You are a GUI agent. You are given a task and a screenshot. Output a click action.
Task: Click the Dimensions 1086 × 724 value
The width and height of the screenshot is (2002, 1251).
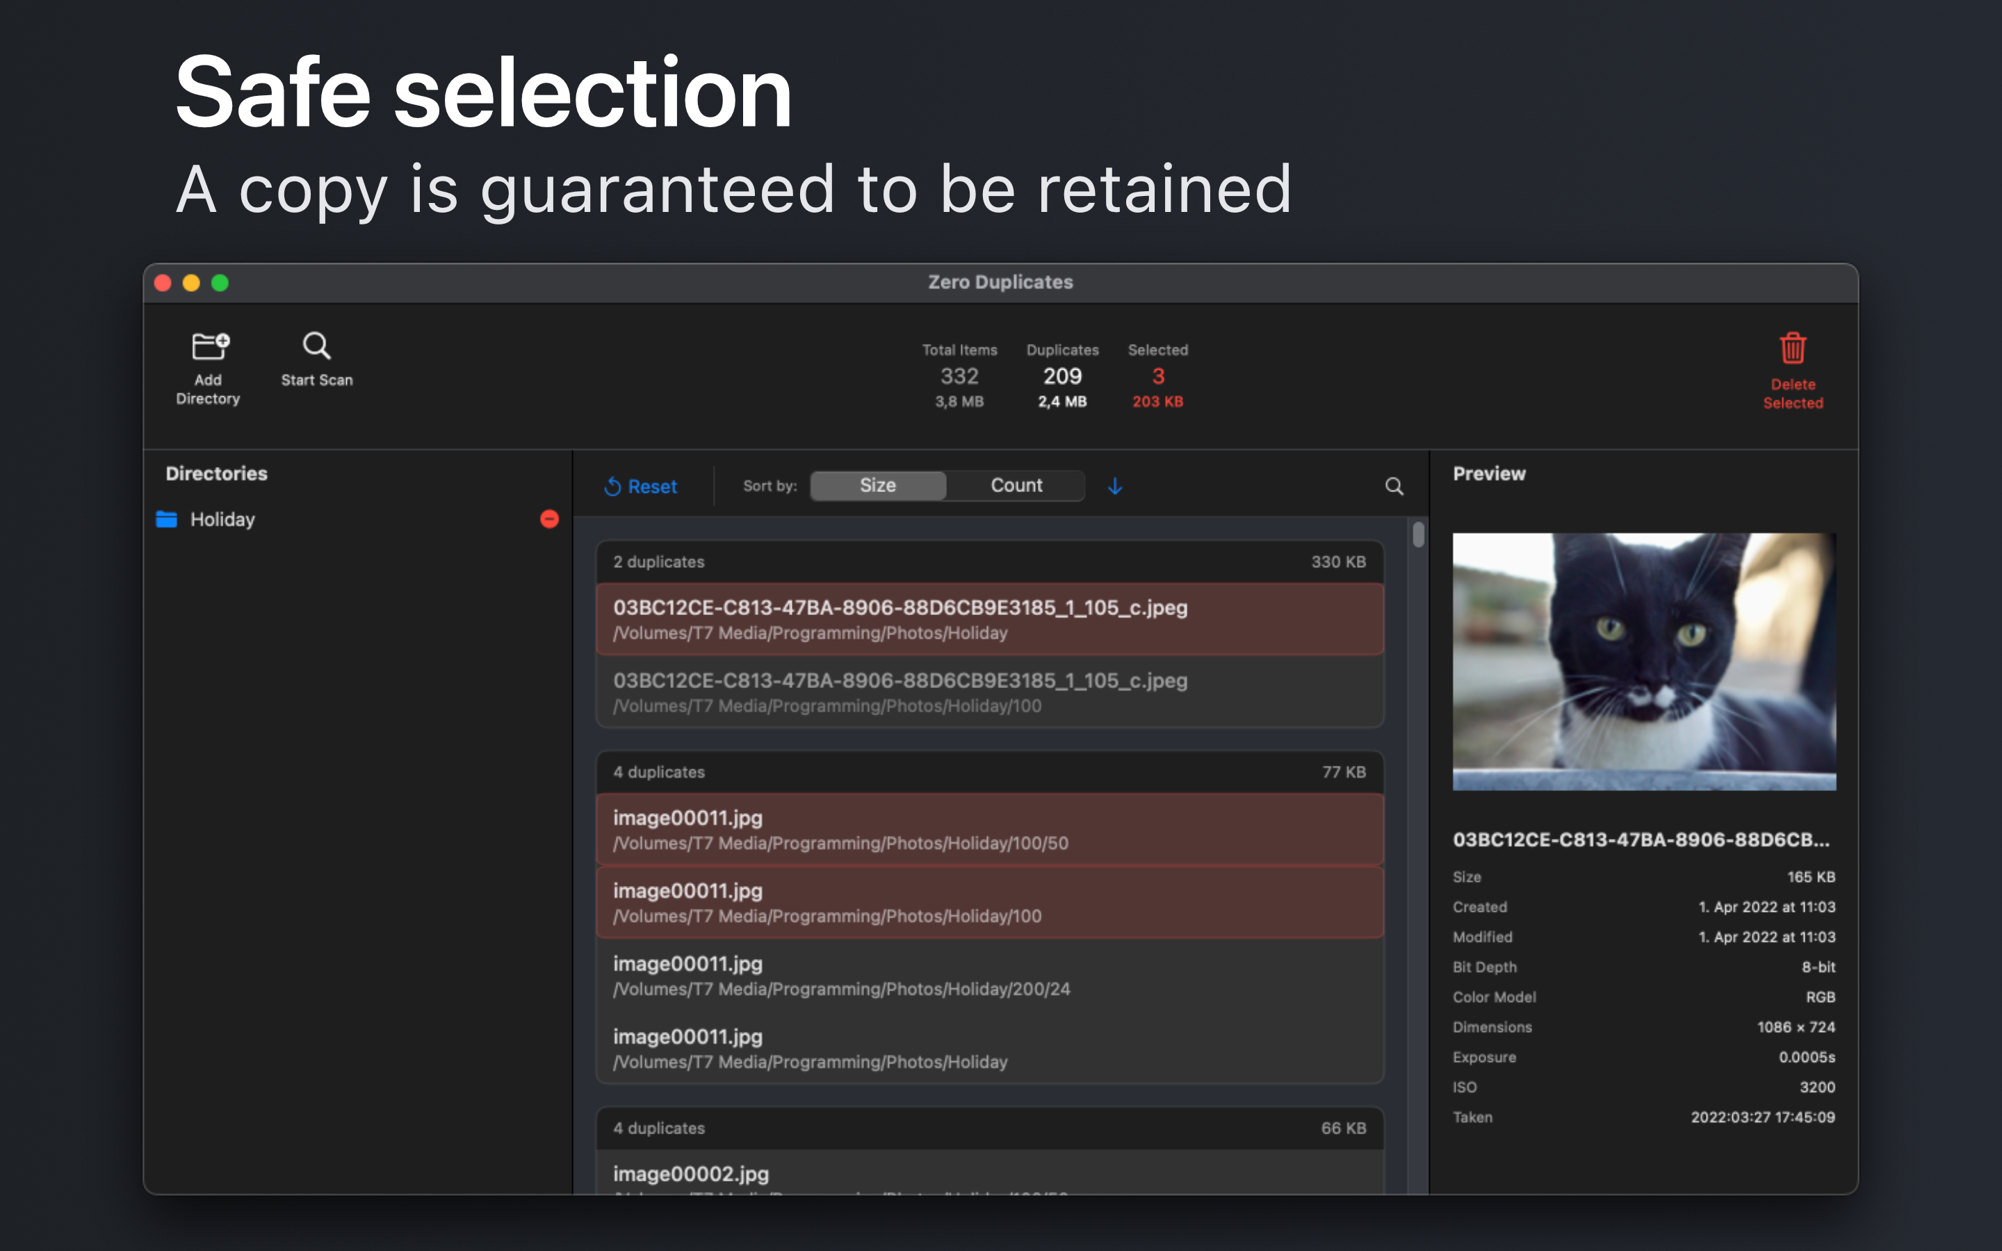(x=1796, y=1027)
